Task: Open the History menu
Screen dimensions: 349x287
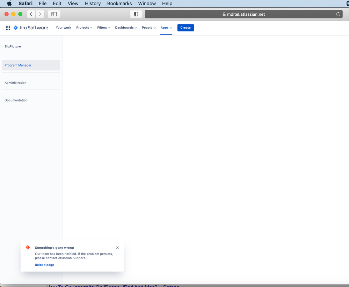Action: (x=92, y=3)
